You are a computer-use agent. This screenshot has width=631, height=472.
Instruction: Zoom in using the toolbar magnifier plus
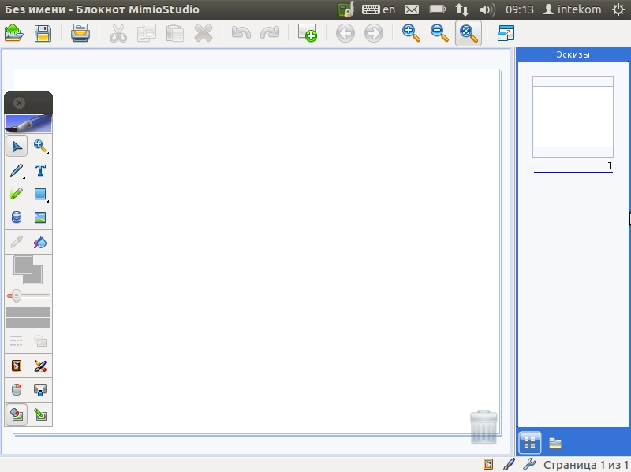411,33
